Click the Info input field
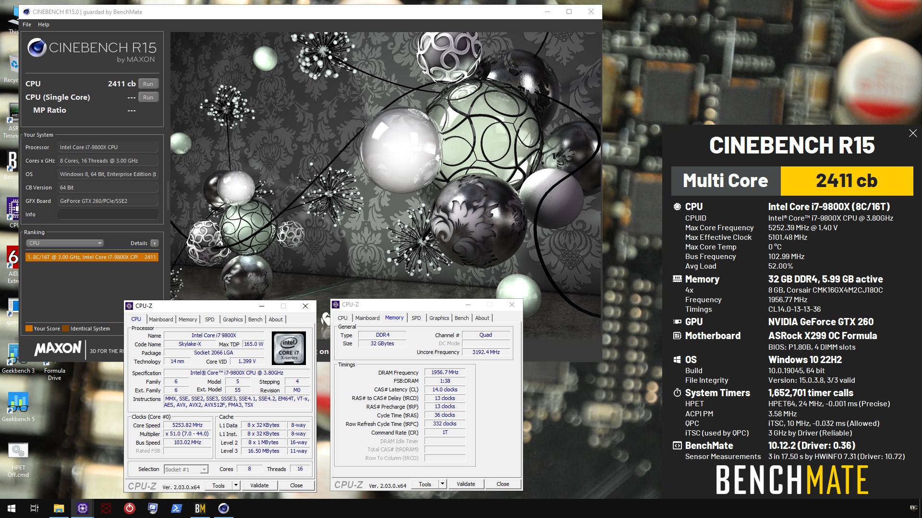 pyautogui.click(x=108, y=214)
